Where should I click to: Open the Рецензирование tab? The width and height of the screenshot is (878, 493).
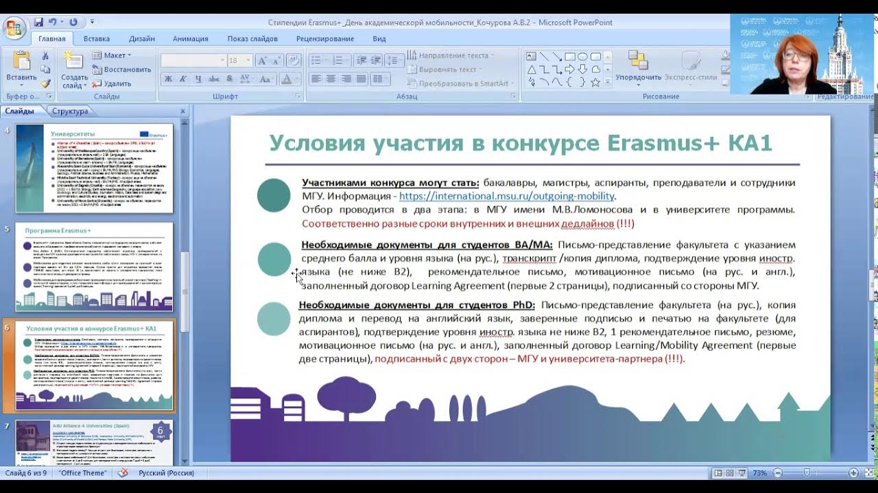pyautogui.click(x=325, y=39)
